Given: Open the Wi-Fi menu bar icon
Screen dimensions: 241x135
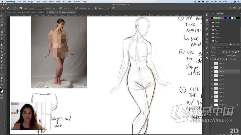Looking at the screenshot, I should (x=216, y=2).
